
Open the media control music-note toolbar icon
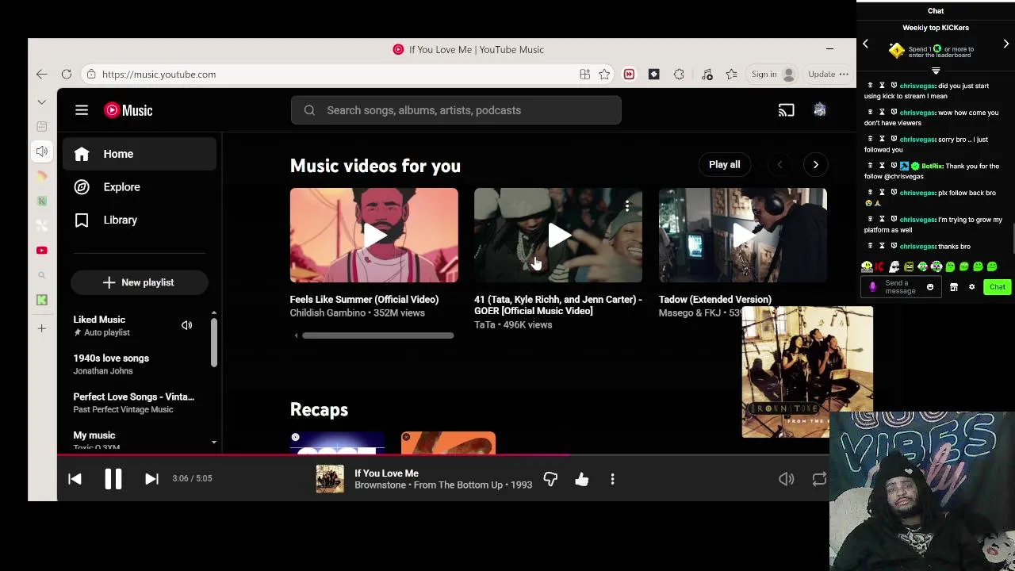click(x=707, y=74)
